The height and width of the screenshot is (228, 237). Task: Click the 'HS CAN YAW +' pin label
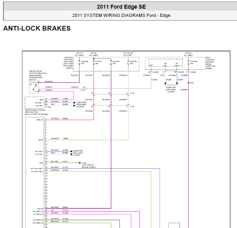pyautogui.click(x=37, y=169)
